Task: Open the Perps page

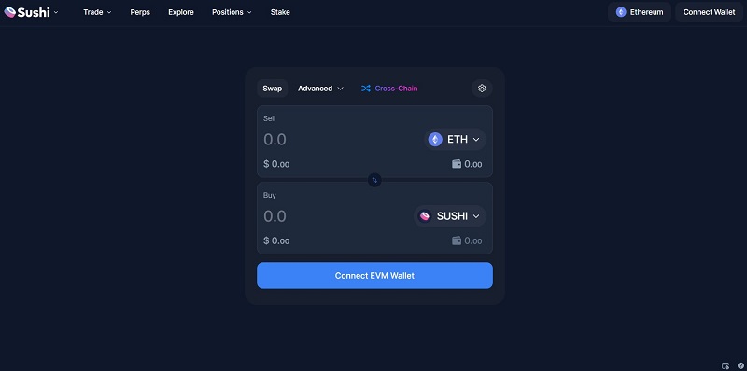Action: point(140,12)
